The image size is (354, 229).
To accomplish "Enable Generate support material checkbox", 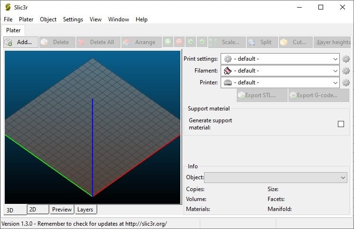I will pyautogui.click(x=341, y=124).
